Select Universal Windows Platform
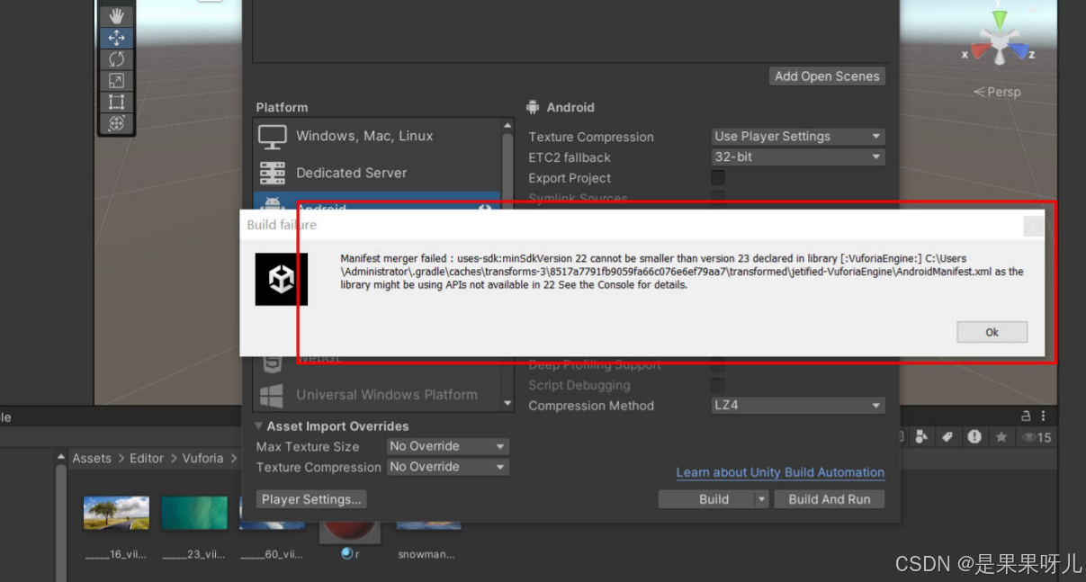 (x=377, y=395)
